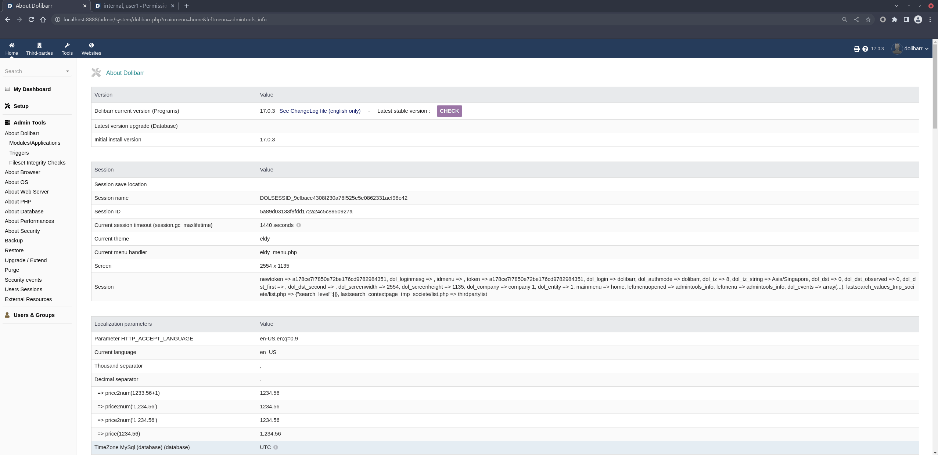Open Third-parties building icon menu

pyautogui.click(x=39, y=45)
